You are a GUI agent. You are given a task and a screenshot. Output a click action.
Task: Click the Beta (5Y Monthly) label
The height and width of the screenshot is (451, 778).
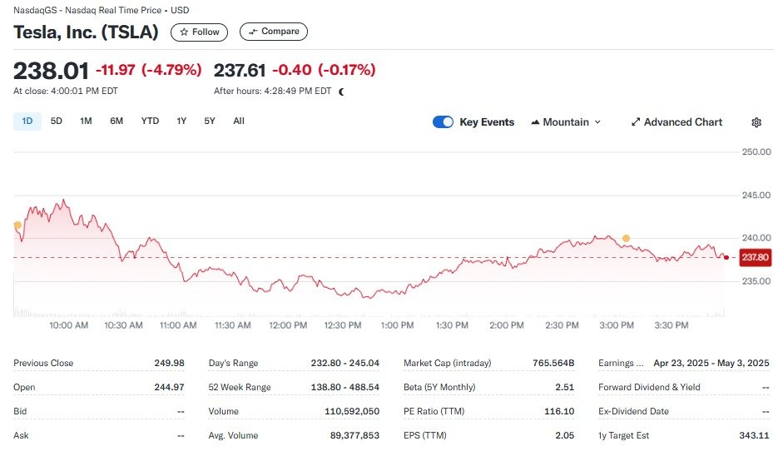(x=439, y=388)
